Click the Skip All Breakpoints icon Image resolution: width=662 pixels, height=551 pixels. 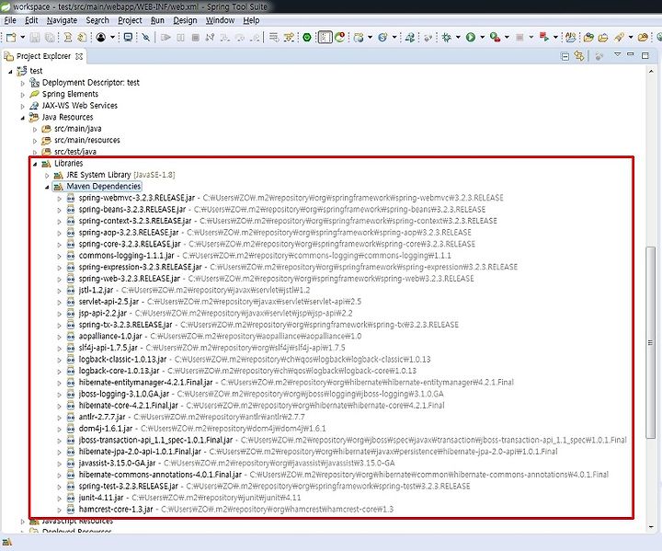coord(146,38)
